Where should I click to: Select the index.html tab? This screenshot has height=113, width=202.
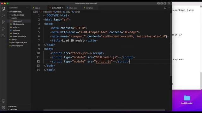[56, 8]
